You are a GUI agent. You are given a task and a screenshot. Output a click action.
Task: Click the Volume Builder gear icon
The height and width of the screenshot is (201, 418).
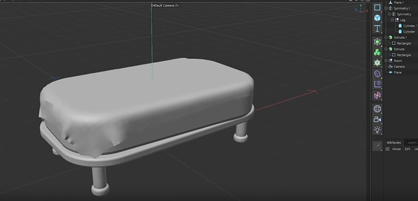point(377,63)
